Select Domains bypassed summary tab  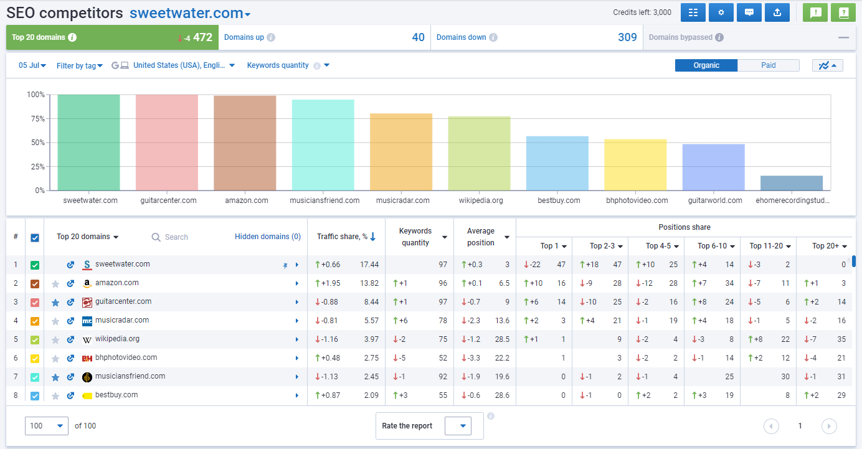(749, 37)
